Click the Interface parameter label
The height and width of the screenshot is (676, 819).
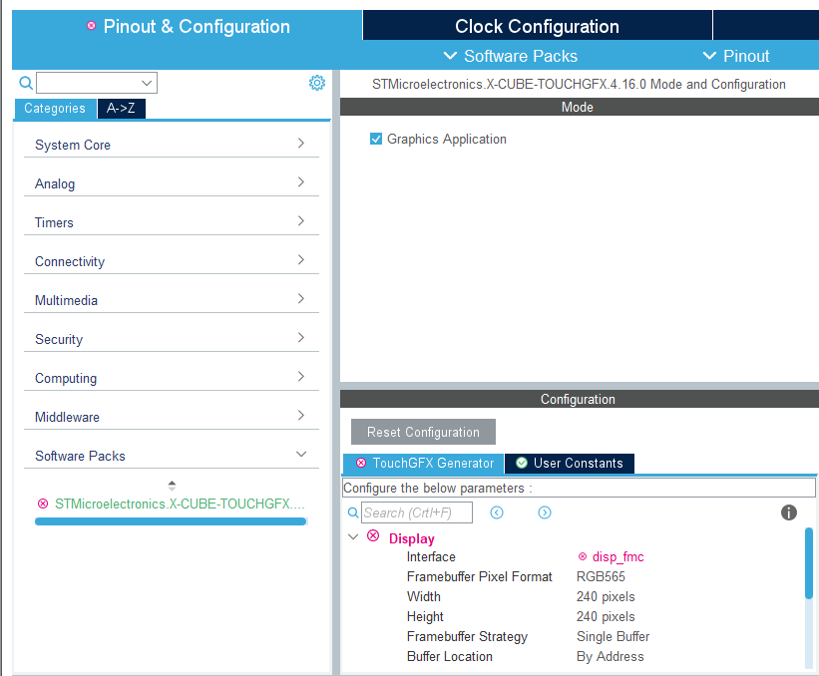pyautogui.click(x=431, y=557)
